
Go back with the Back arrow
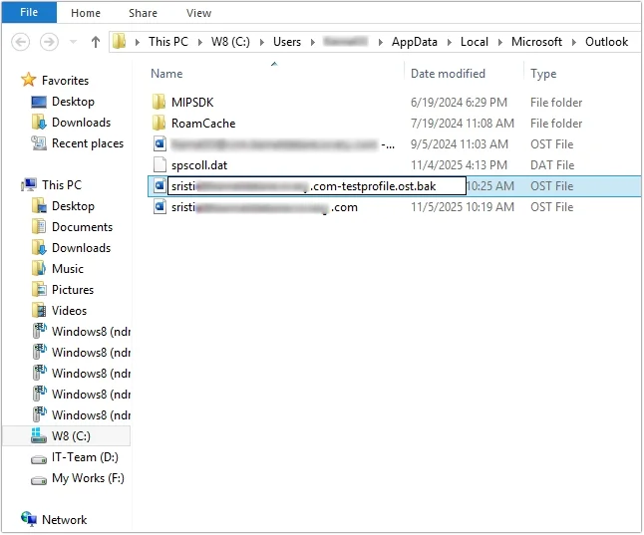(21, 42)
